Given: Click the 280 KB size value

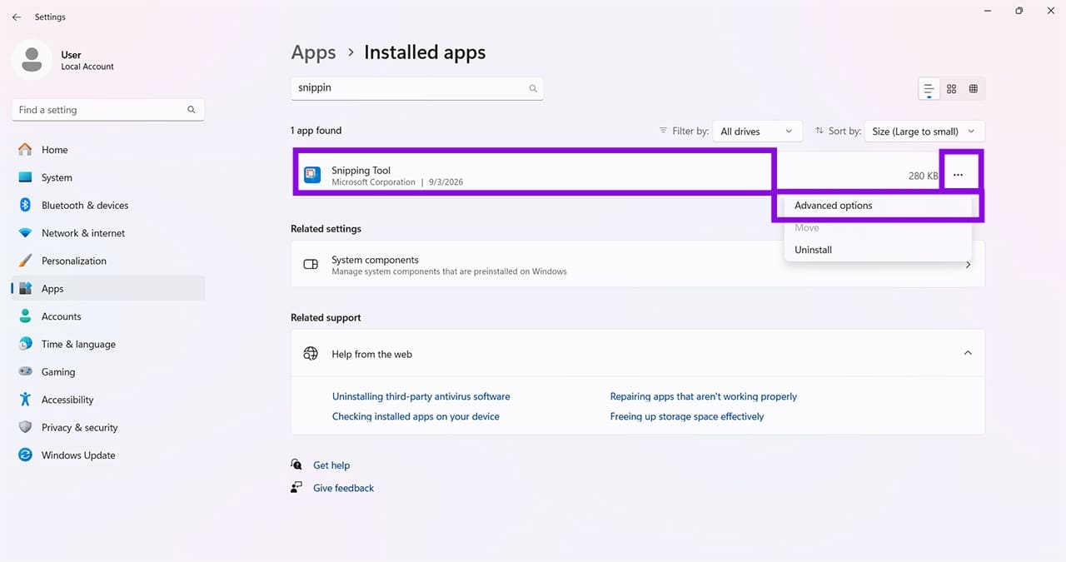Looking at the screenshot, I should [923, 176].
